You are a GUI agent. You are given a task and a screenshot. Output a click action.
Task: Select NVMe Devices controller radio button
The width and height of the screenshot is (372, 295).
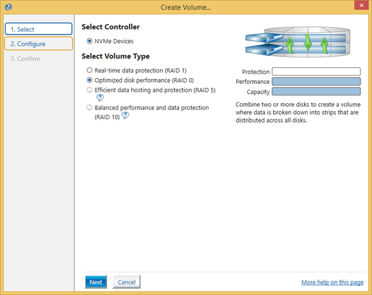pos(89,41)
